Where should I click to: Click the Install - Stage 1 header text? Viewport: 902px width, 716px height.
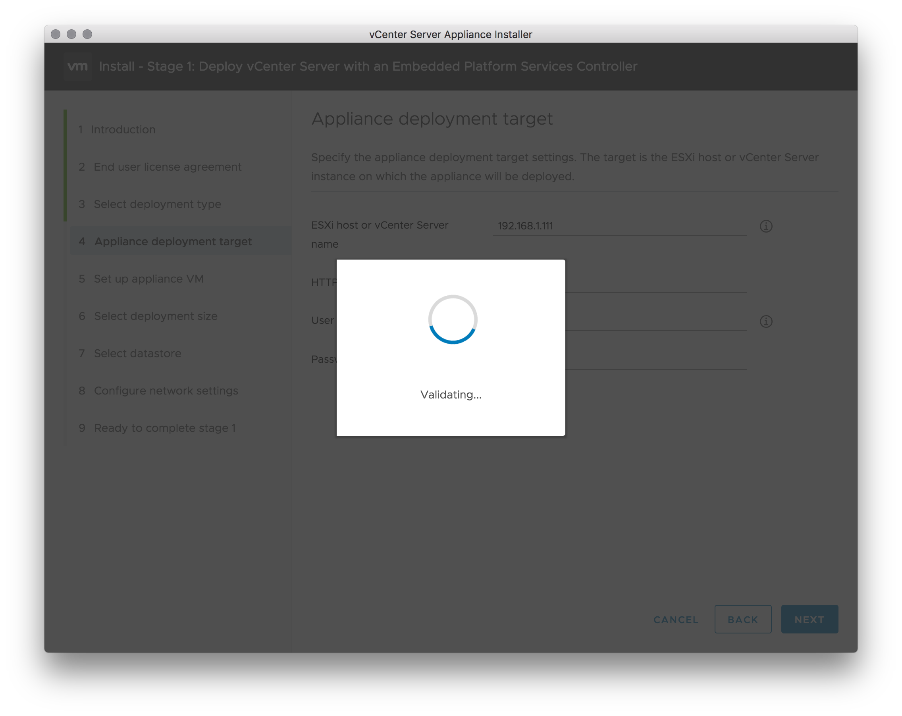click(368, 66)
